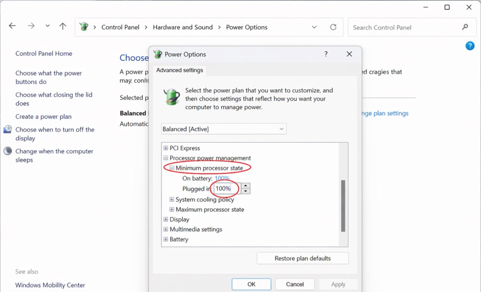Collapse Processor power management node
The height and width of the screenshot is (292, 481).
pos(166,158)
